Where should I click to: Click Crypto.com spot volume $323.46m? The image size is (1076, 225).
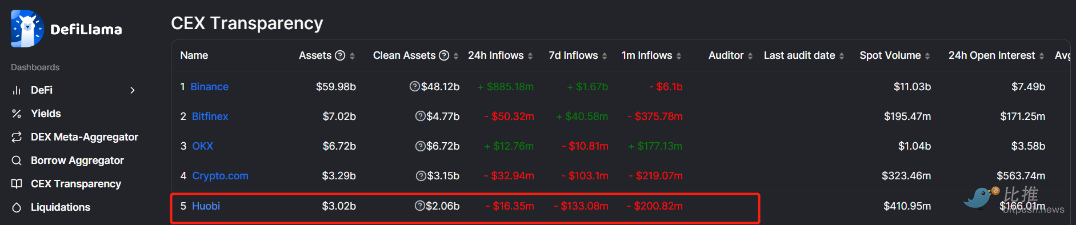[x=906, y=176]
